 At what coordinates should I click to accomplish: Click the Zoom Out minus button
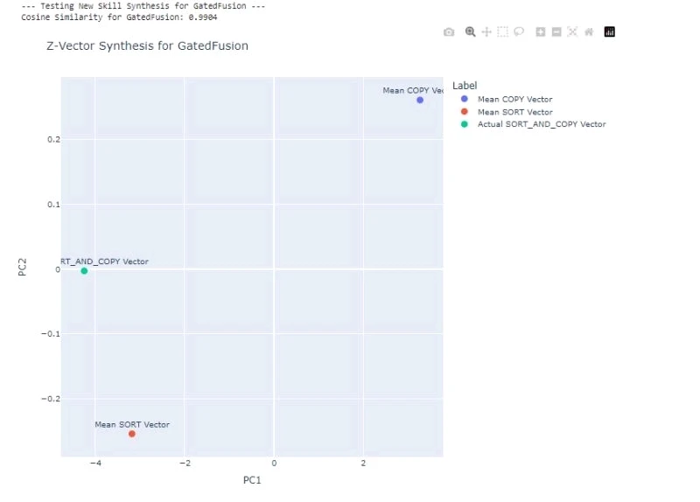point(556,32)
